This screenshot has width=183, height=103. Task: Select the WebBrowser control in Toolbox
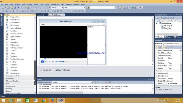click(x=15, y=73)
